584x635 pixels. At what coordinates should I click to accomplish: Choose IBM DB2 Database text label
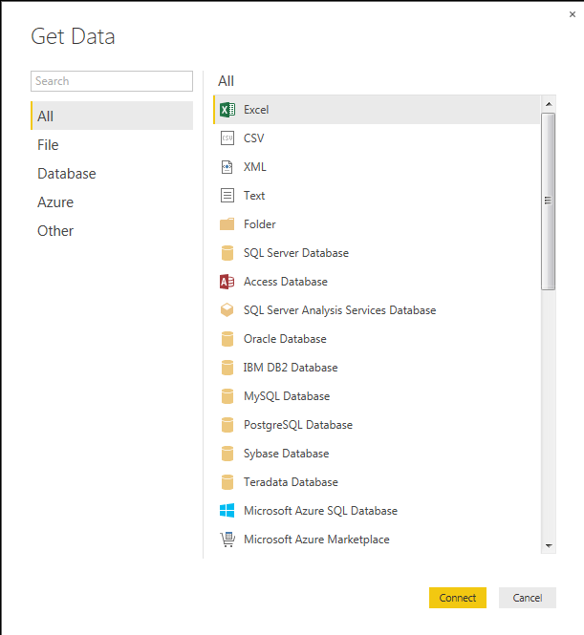291,368
